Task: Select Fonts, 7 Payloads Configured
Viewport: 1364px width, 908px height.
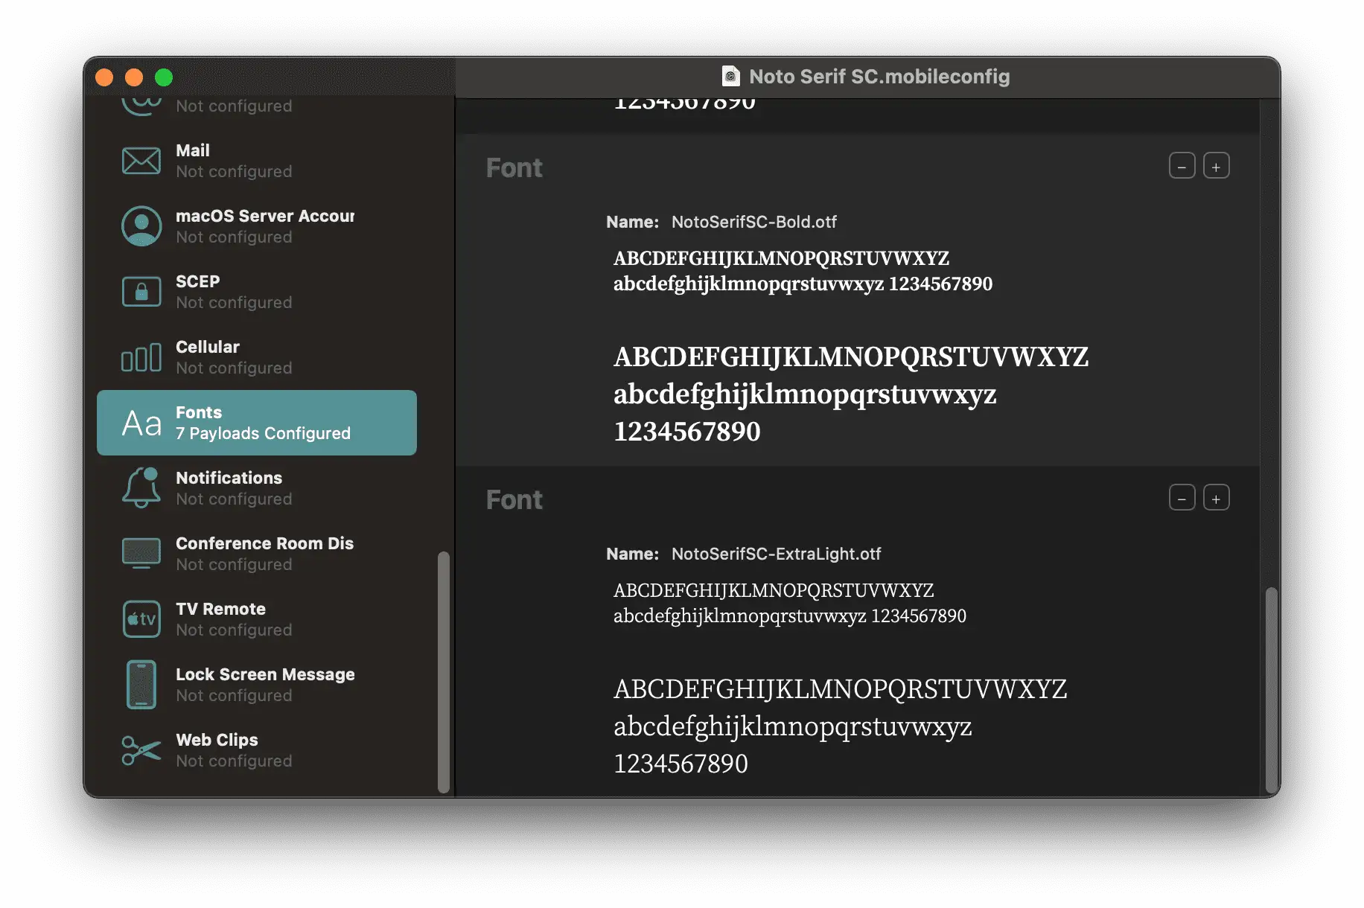Action: click(x=257, y=423)
